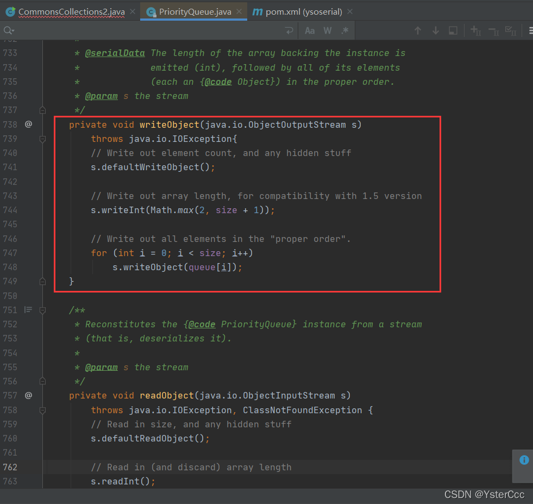This screenshot has height=504, width=533.
Task: Collapse the fold marker at line 756
Action: [x=42, y=381]
